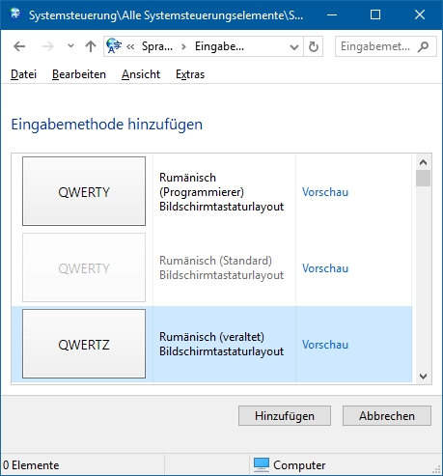The height and width of the screenshot is (476, 443).
Task: Click the language globe icon in address bar
Action: 114,45
